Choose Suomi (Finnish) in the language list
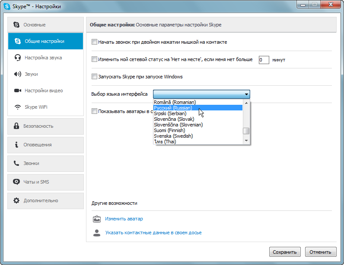The image size is (344, 265). [x=169, y=130]
